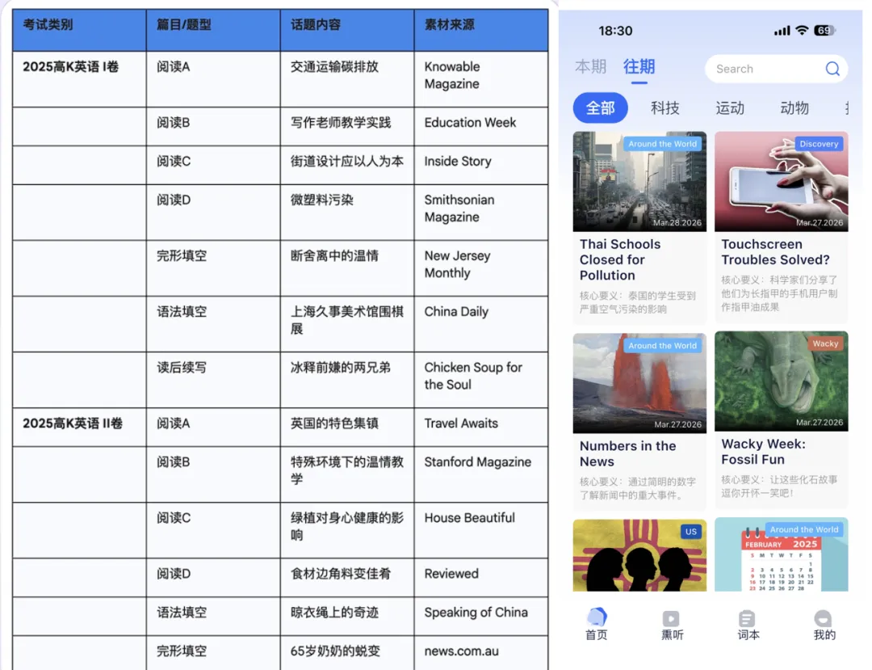The image size is (872, 670).
Task: Select the Travel Awaits cell
Action: [x=481, y=427]
